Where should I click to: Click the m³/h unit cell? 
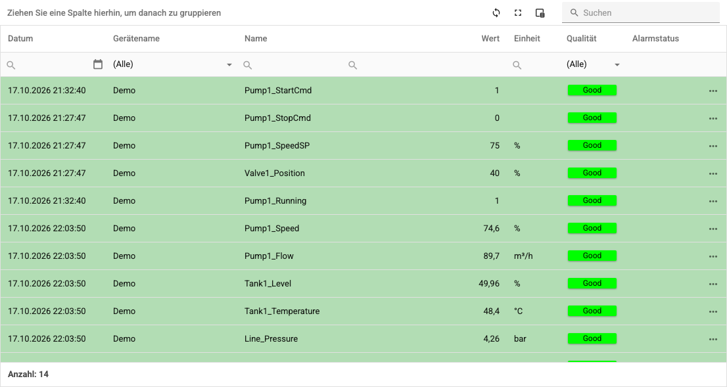coord(523,256)
